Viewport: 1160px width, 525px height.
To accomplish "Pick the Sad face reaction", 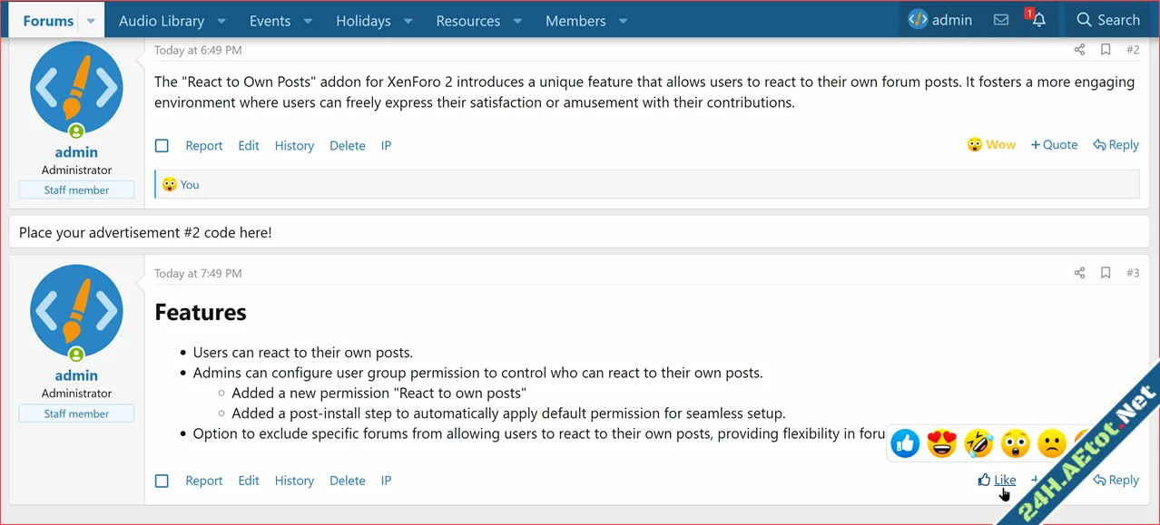I will pos(1051,443).
